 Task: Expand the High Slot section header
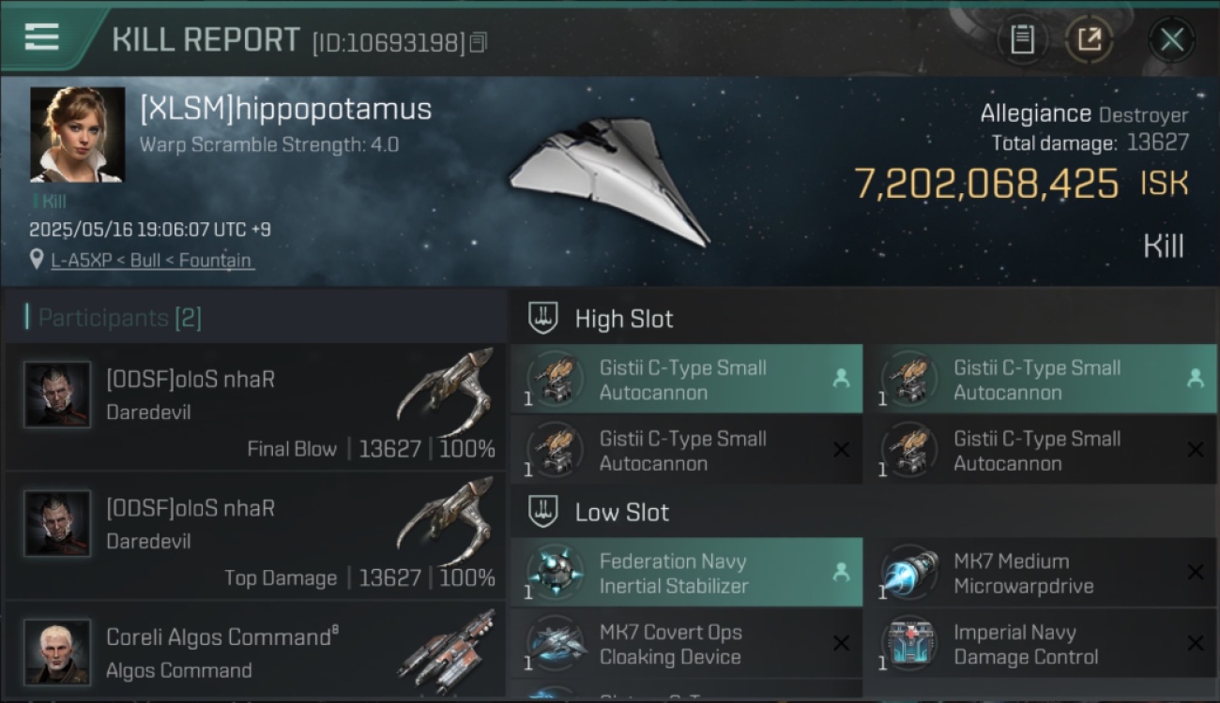(863, 319)
